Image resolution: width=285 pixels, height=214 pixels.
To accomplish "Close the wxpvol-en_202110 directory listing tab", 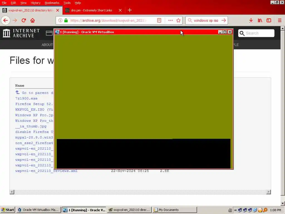I will point(58,10).
